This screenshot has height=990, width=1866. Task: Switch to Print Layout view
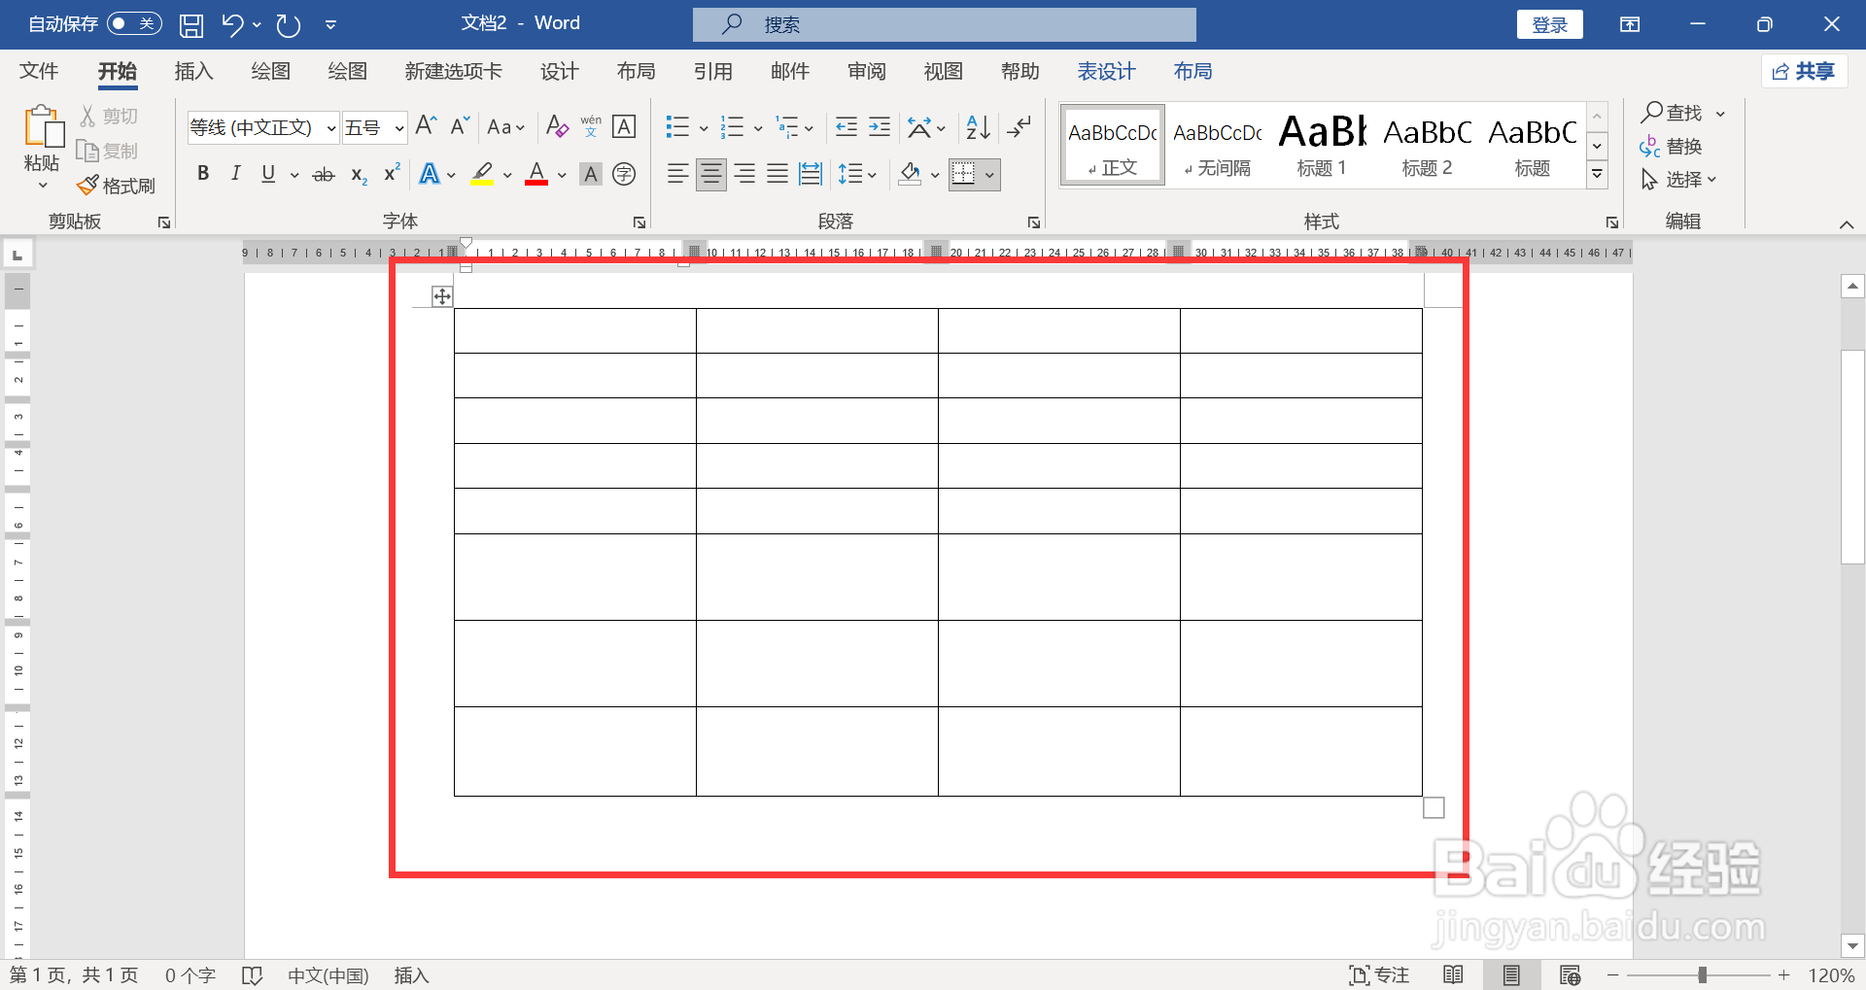[1511, 974]
